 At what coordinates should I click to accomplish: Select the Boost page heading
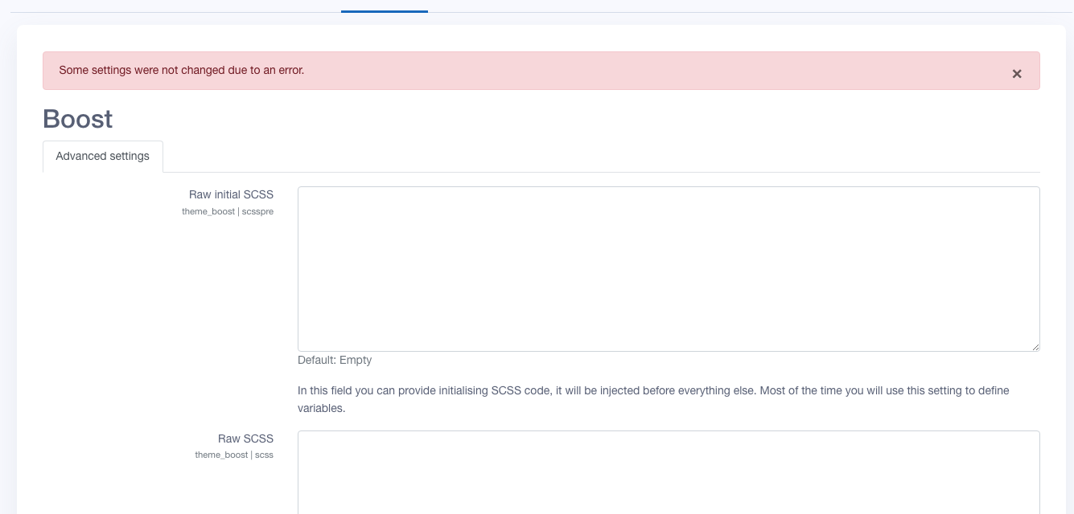(78, 119)
